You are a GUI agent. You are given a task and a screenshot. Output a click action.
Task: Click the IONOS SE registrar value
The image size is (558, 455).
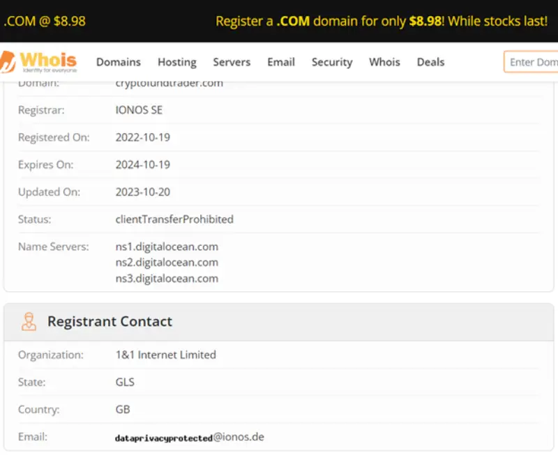tap(139, 110)
